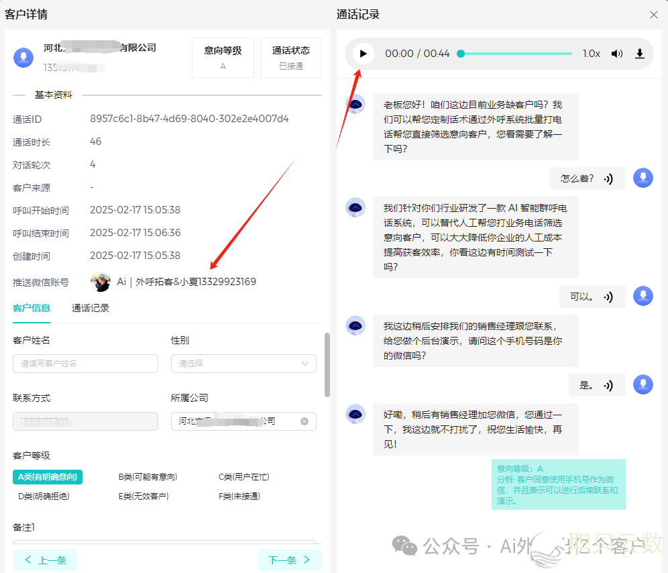Change the 1.0x playback speed
Image resolution: width=668 pixels, height=573 pixels.
[591, 54]
